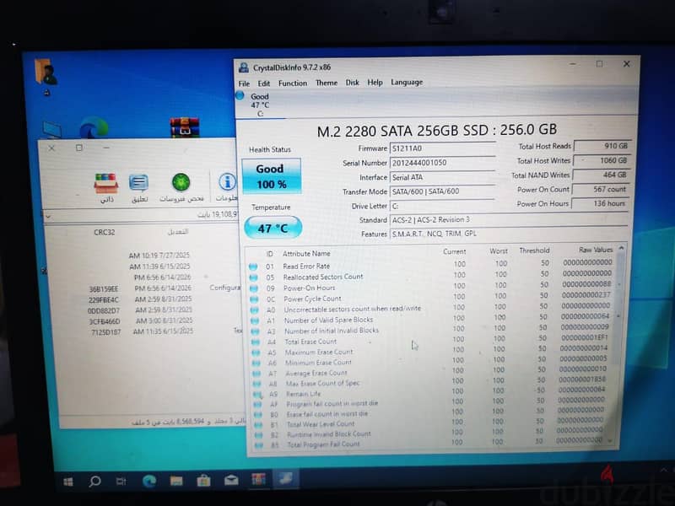This screenshot has height=506, width=675.
Task: Open Mail app from taskbar
Action: (231, 480)
